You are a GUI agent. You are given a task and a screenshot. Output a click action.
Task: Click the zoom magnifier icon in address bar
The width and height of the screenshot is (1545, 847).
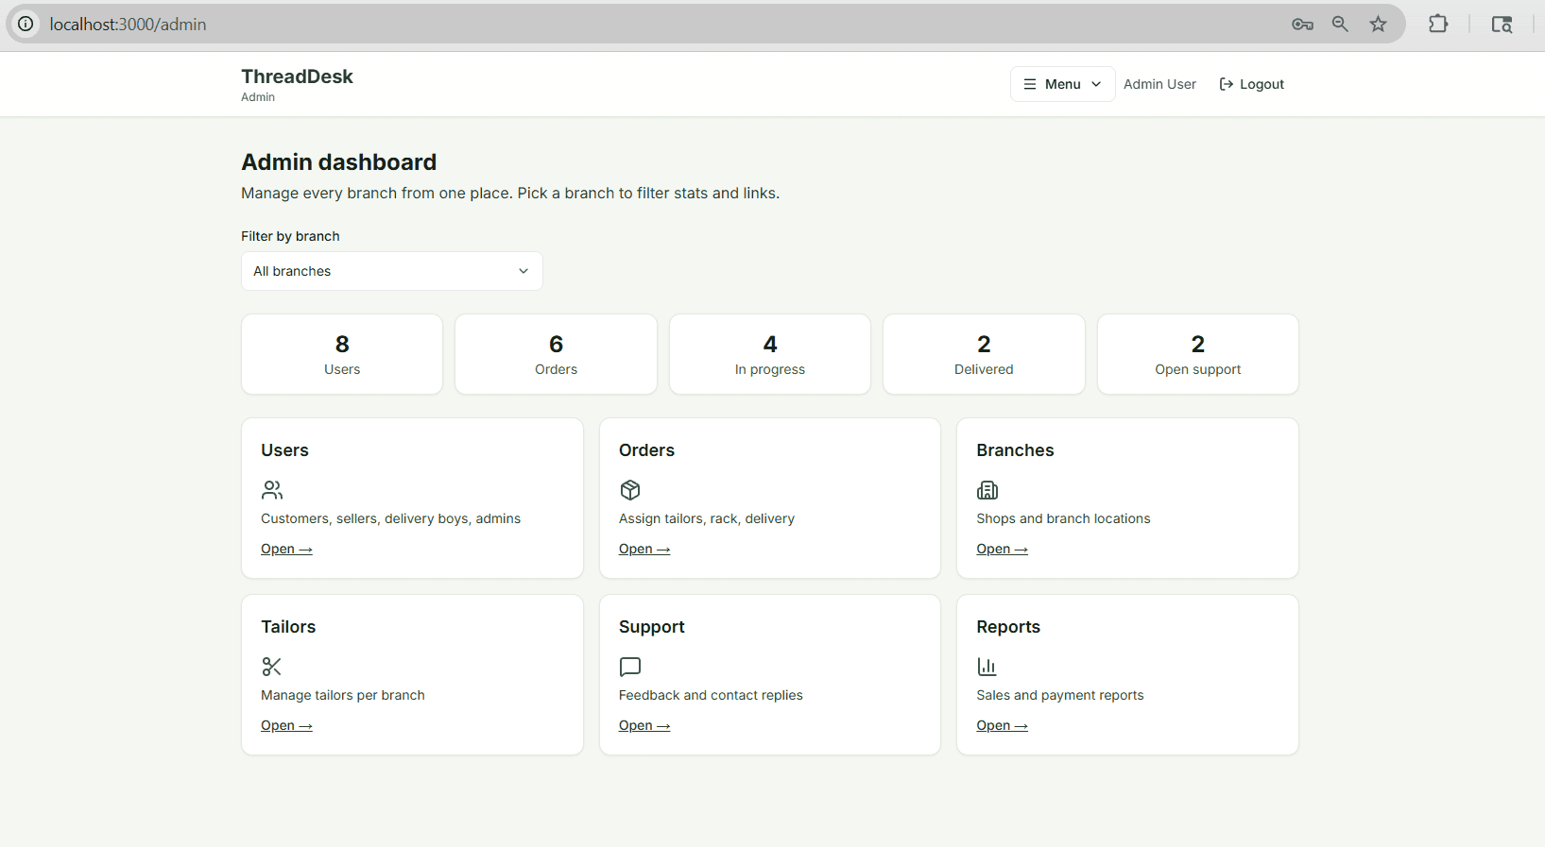[1340, 24]
